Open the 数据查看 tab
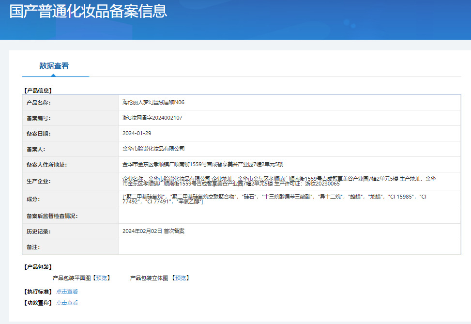471x324 pixels. pyautogui.click(x=54, y=65)
